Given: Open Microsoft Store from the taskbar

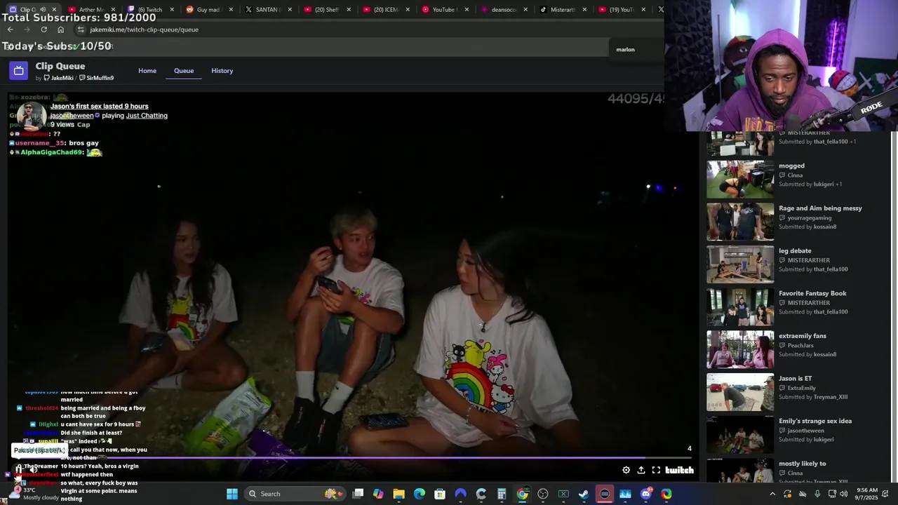Looking at the screenshot, I should 440,494.
